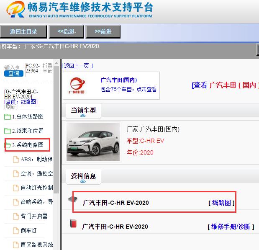
Task: Click document icon beside 自动灯光控制
Action: (x=16, y=188)
